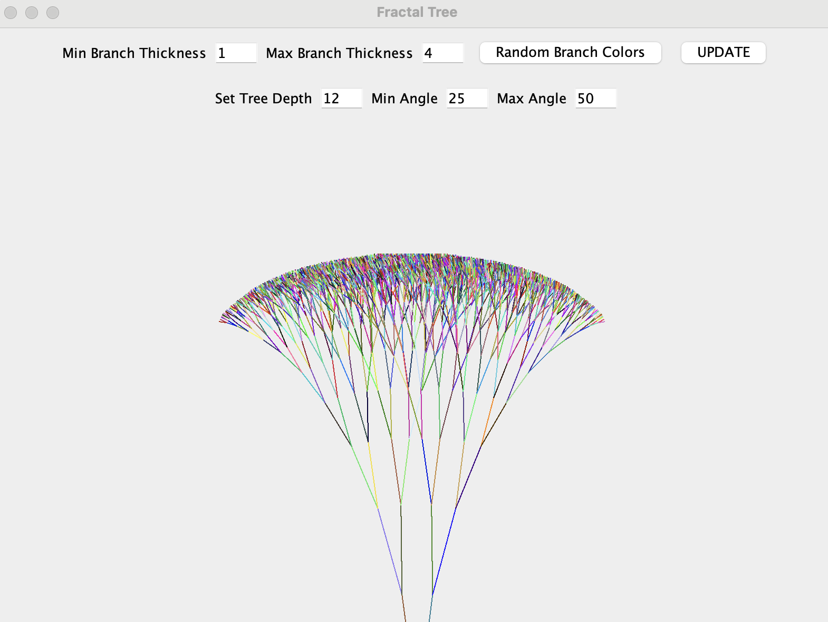Close the Fractal Tree window
The width and height of the screenshot is (828, 622).
coord(11,12)
